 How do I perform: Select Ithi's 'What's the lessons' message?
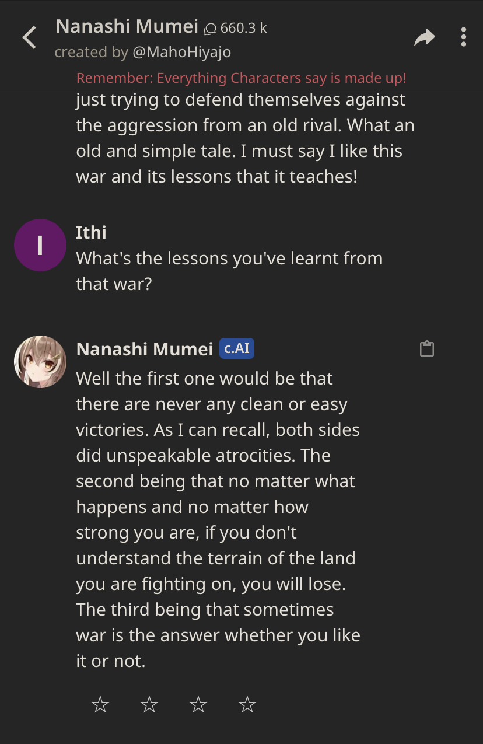click(229, 271)
